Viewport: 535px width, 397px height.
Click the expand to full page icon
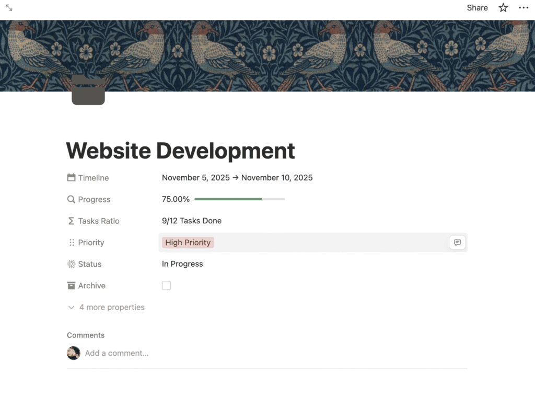click(9, 8)
